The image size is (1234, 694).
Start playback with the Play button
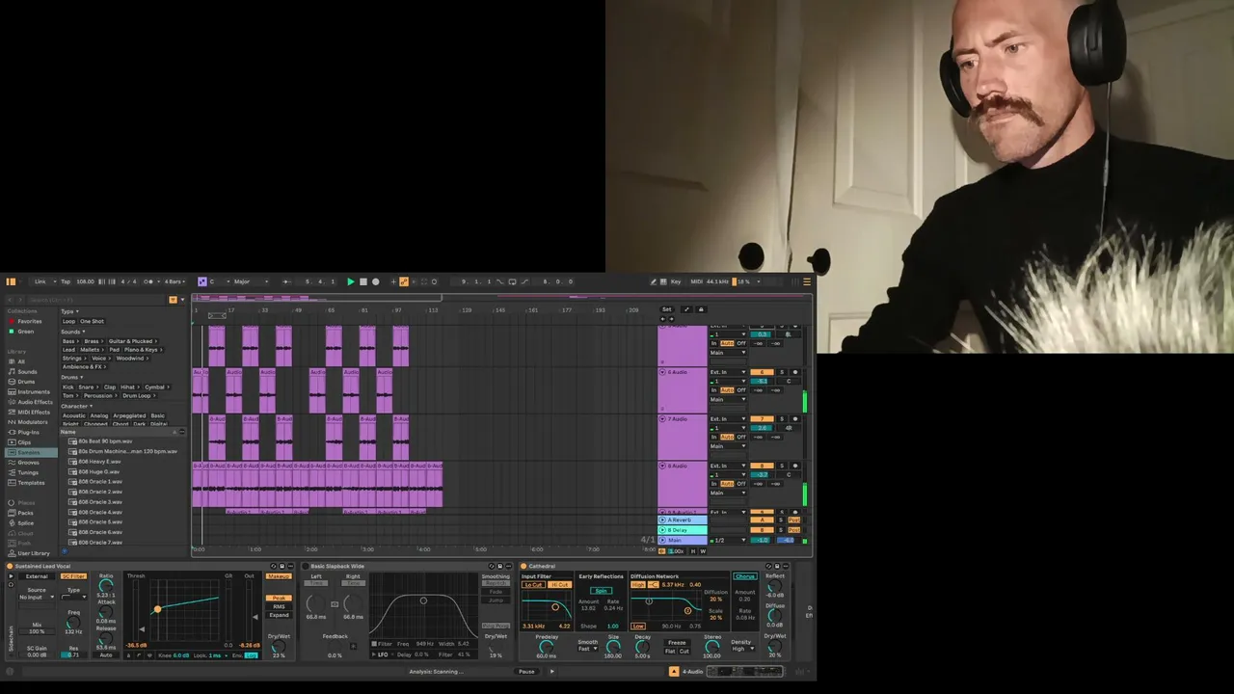point(350,281)
